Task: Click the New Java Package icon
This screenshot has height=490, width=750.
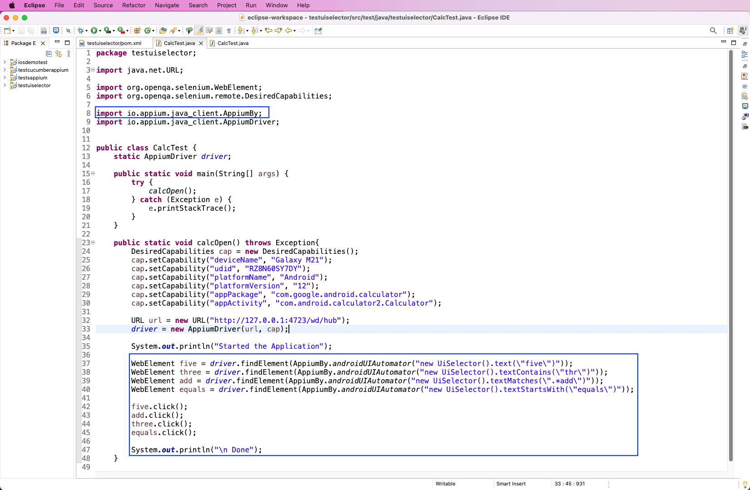Action: [137, 30]
